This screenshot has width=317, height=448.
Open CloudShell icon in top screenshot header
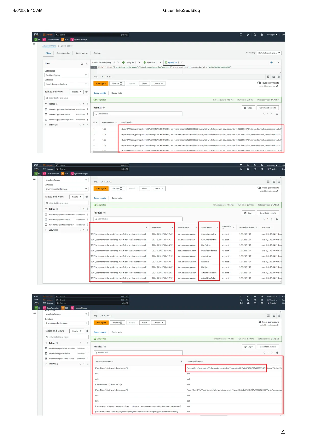coord(241,35)
